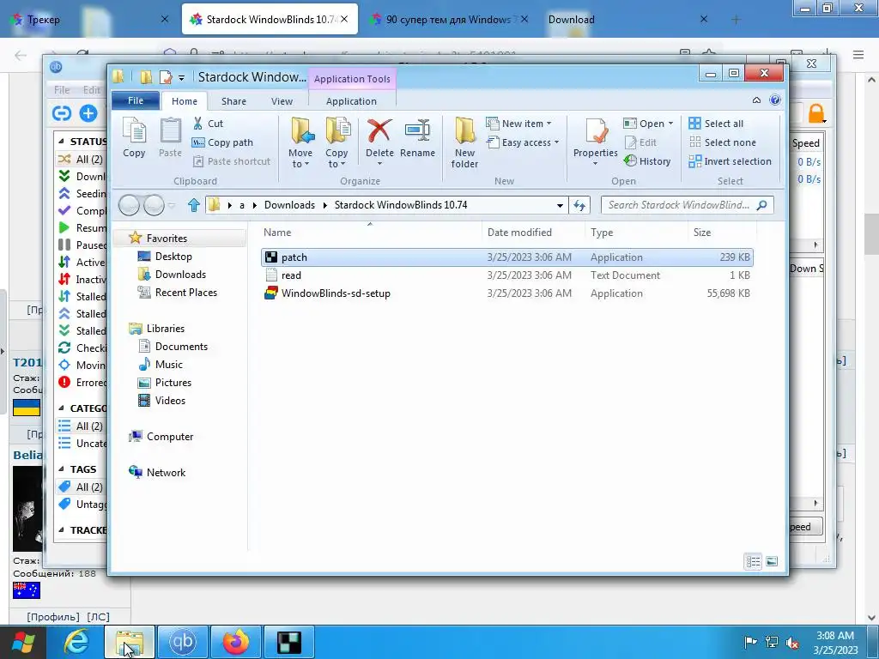
Task: Collapse the ribbon with the chevron
Action: pos(756,100)
